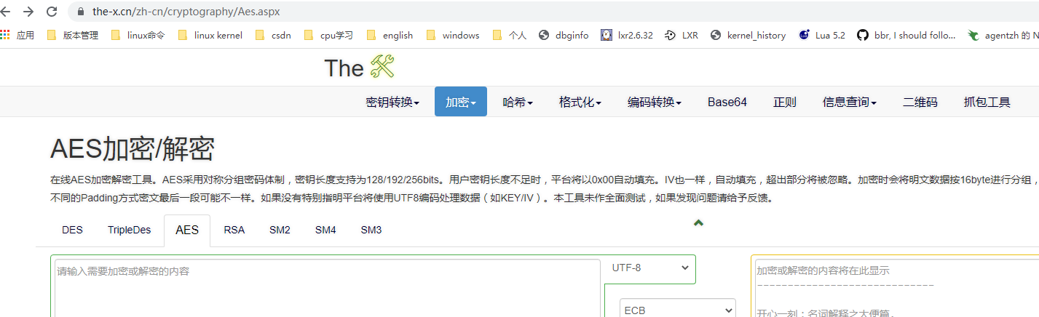Open the GitHub bbr bookmark
Viewport: 1039px width, 317px height.
click(x=906, y=35)
